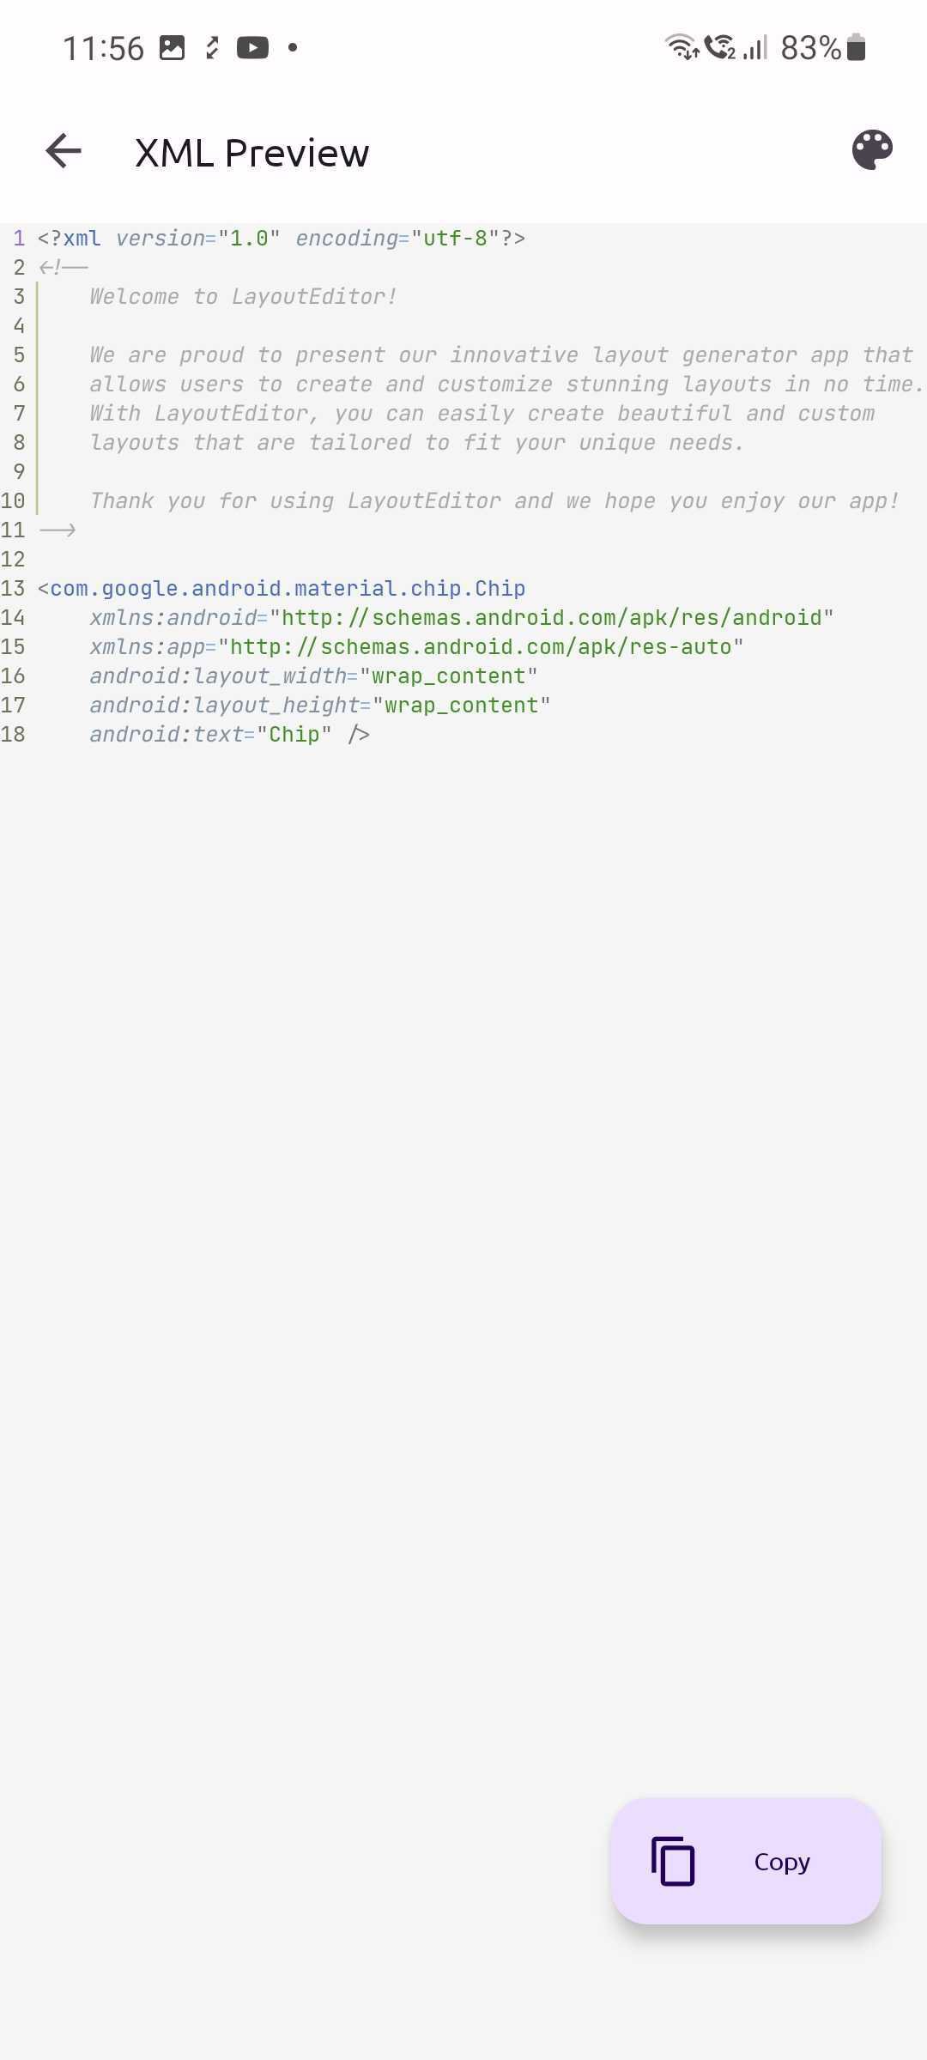Tap the signal strength bars icon
The width and height of the screenshot is (927, 2060).
755,48
